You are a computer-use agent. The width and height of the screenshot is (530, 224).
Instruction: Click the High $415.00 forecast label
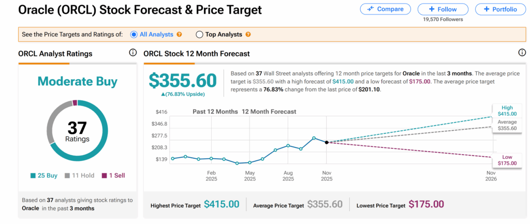tap(507, 110)
